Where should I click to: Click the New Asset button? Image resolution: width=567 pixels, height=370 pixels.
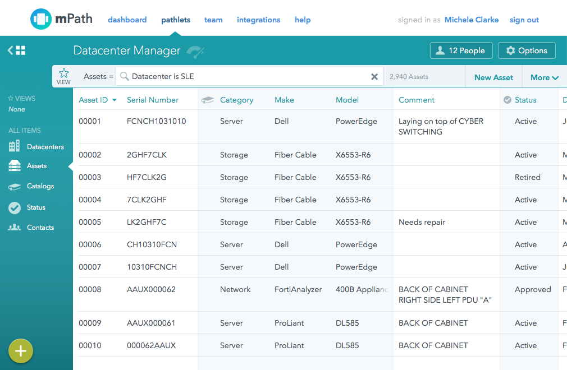point(493,76)
